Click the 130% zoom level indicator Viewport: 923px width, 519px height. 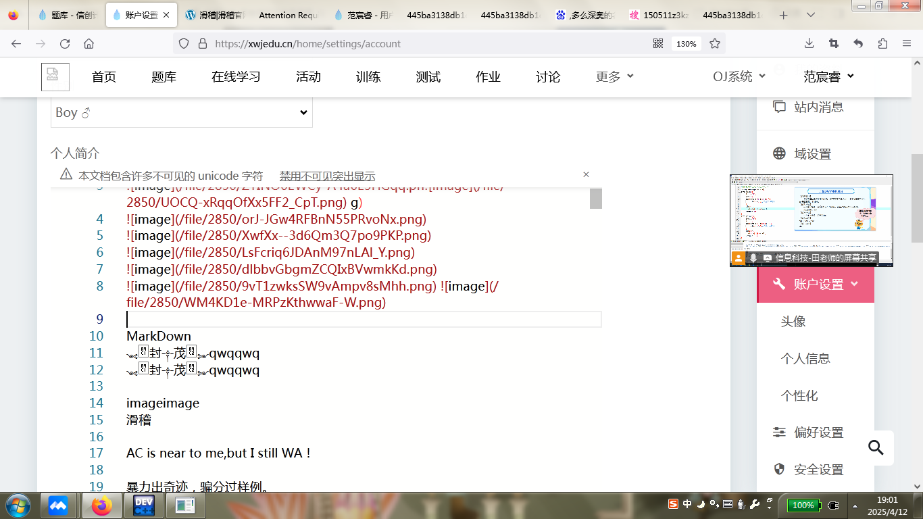686,43
